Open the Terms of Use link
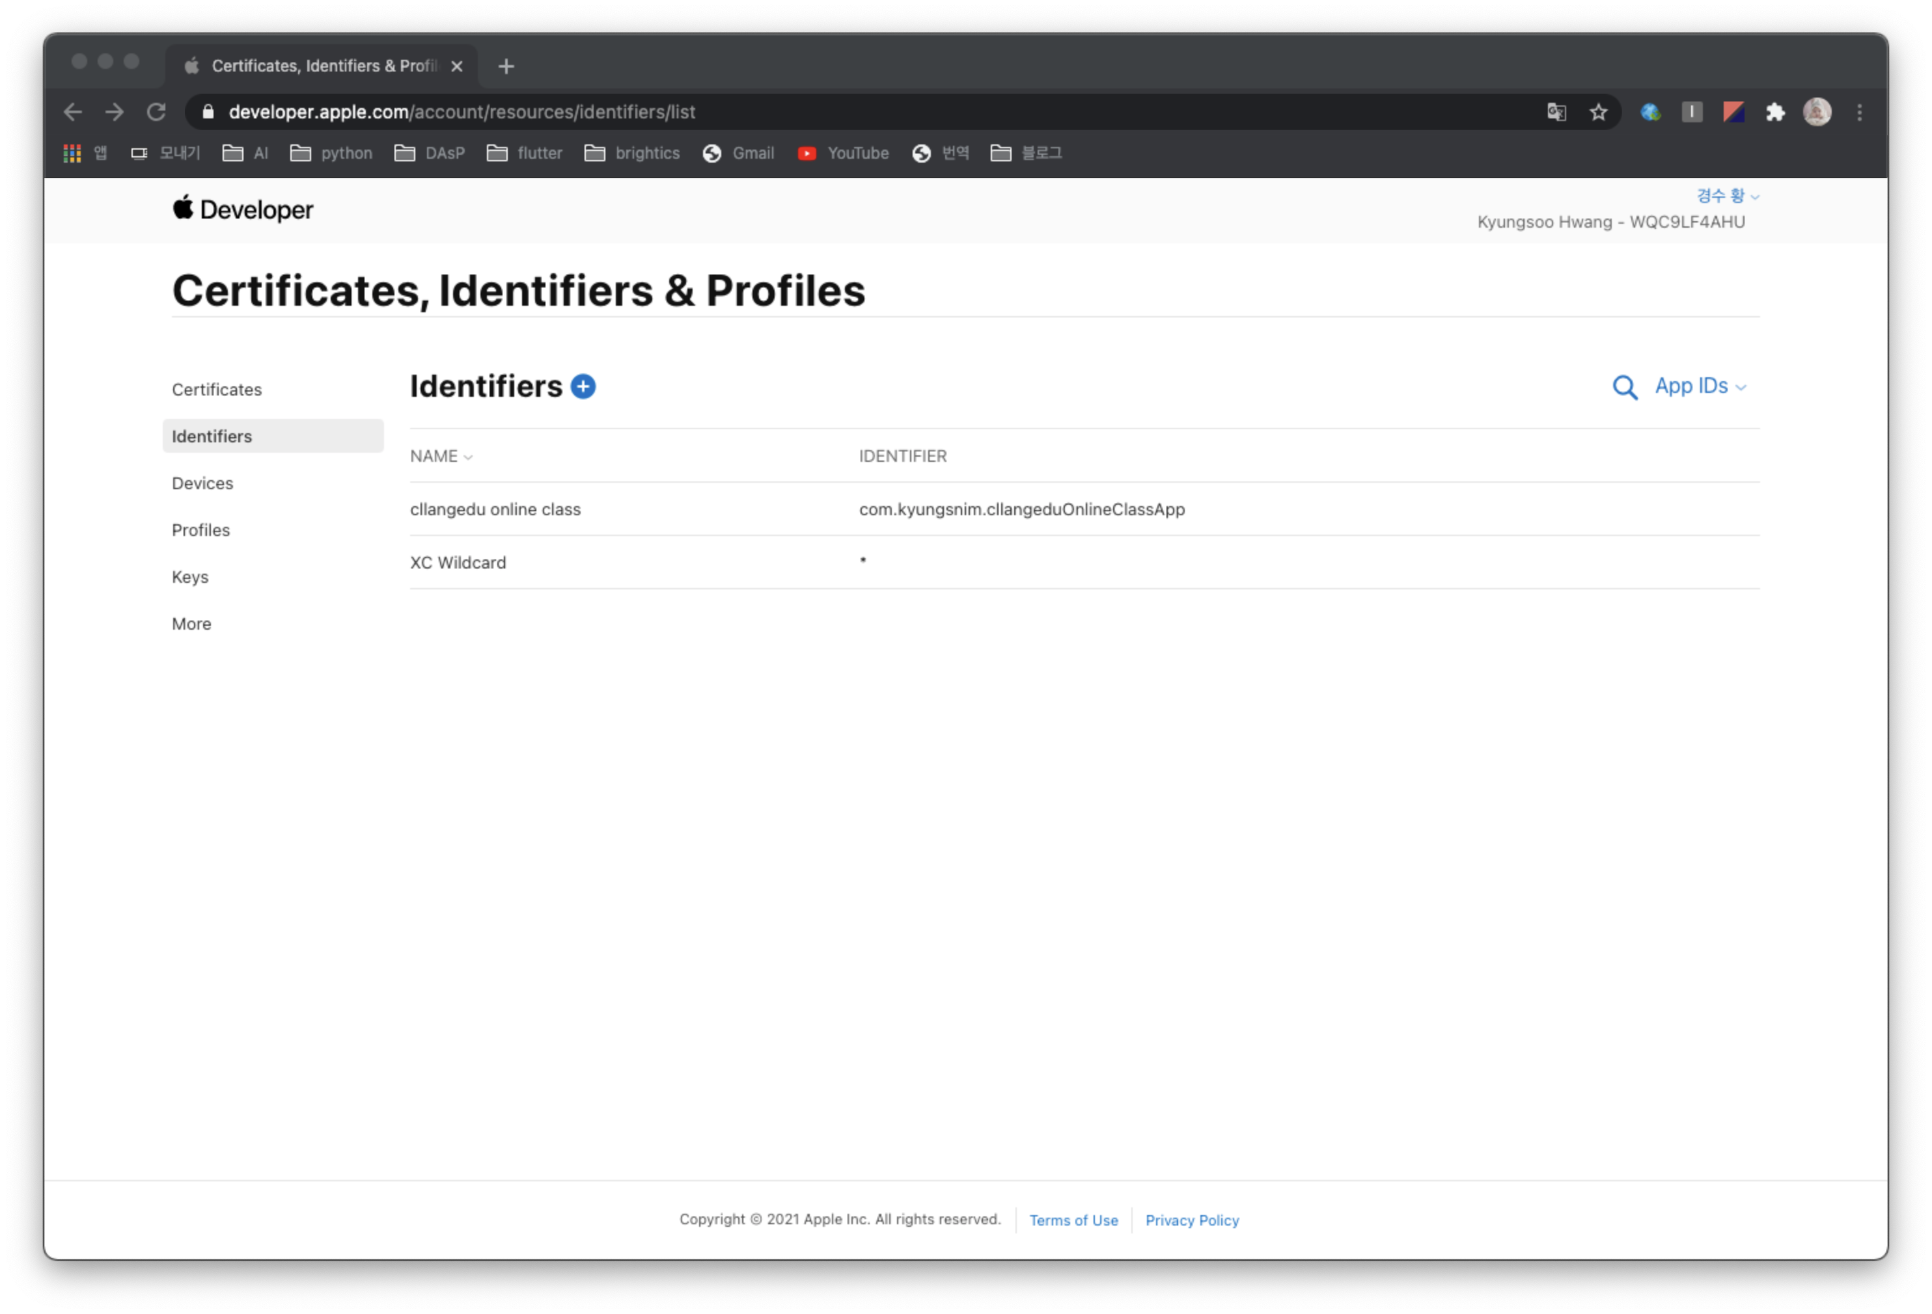This screenshot has height=1314, width=1932. click(1073, 1220)
